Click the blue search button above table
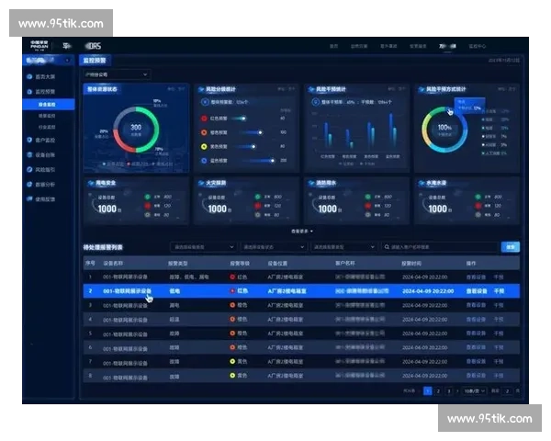551x441 pixels. (x=510, y=247)
